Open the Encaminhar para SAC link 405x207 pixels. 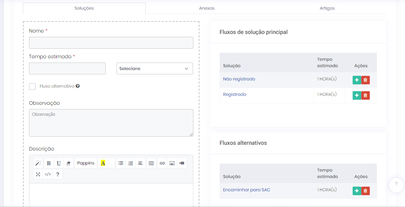(246, 190)
